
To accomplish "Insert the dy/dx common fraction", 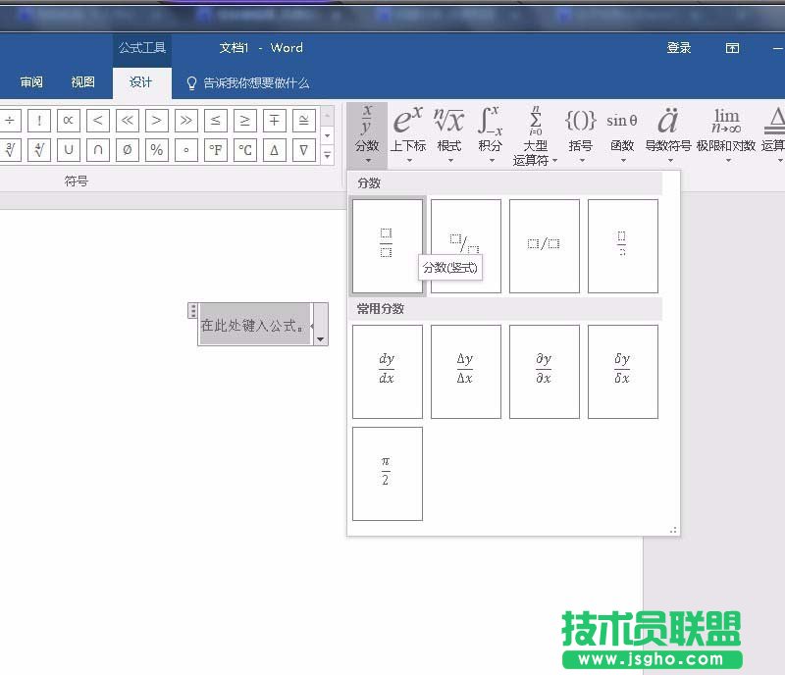I will click(387, 371).
